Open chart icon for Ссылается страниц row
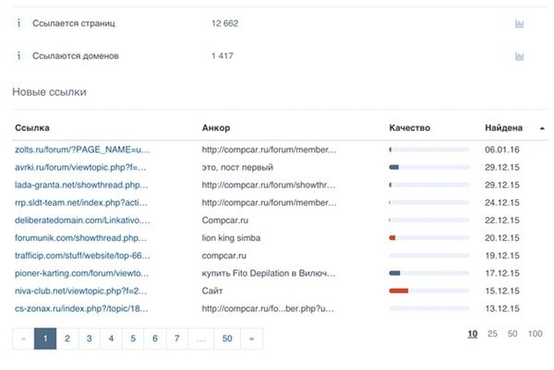554x370 pixels. click(520, 23)
